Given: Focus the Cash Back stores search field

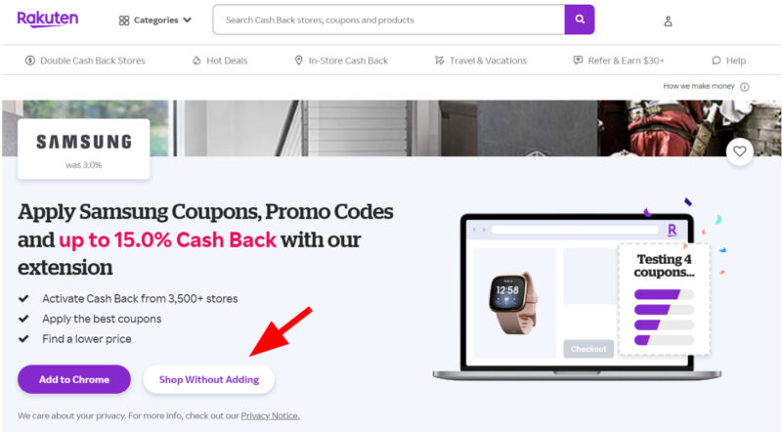Looking at the screenshot, I should (388, 20).
